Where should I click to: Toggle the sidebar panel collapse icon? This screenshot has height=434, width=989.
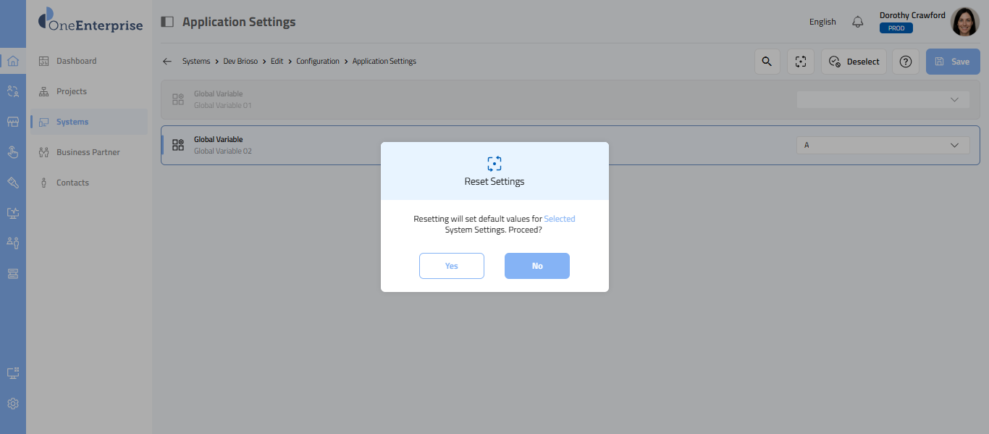click(167, 22)
